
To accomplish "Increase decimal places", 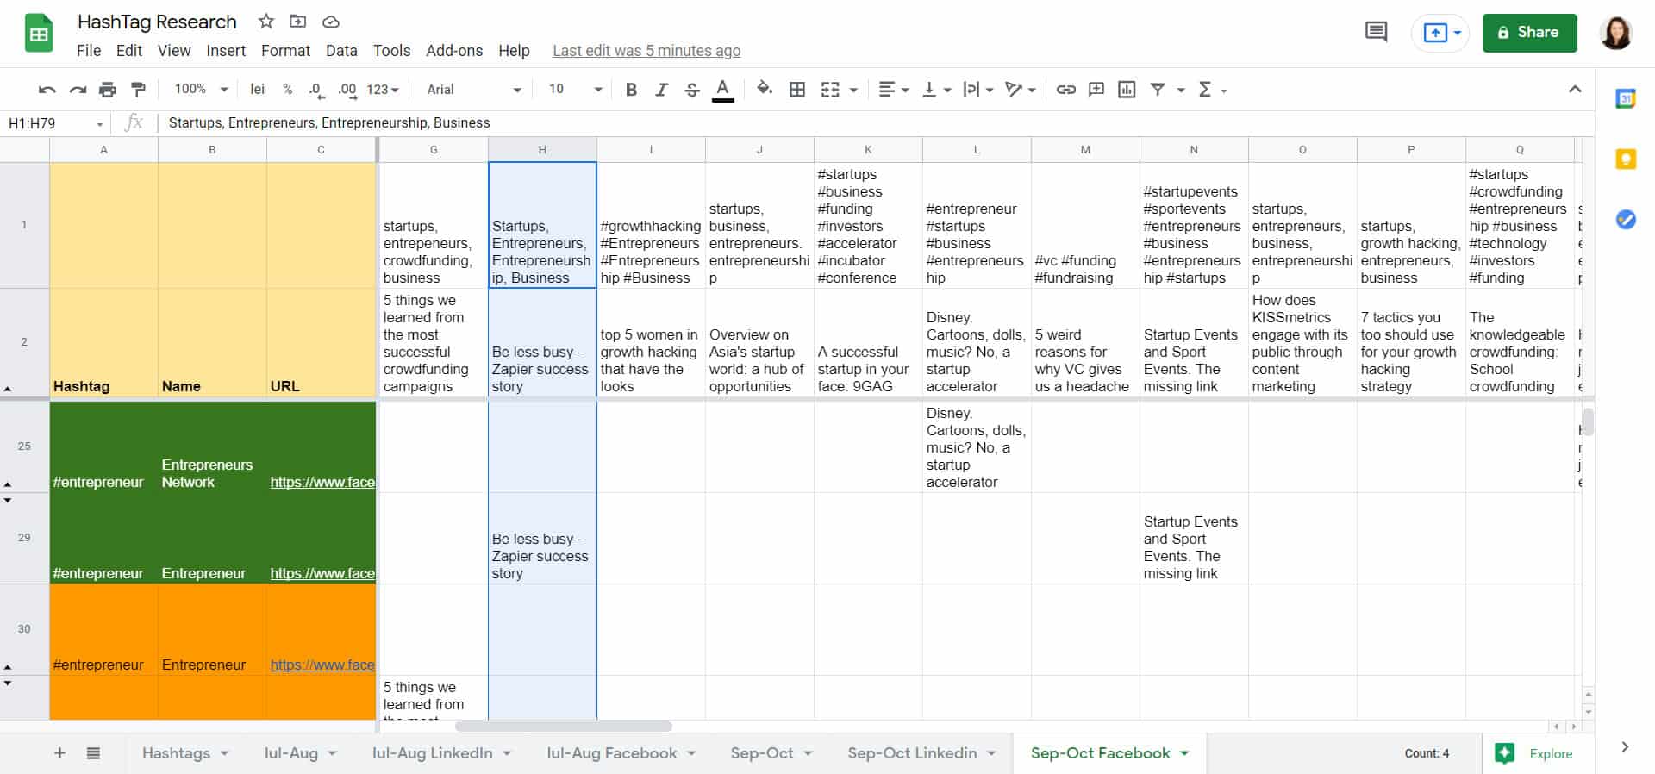I will 347,90.
